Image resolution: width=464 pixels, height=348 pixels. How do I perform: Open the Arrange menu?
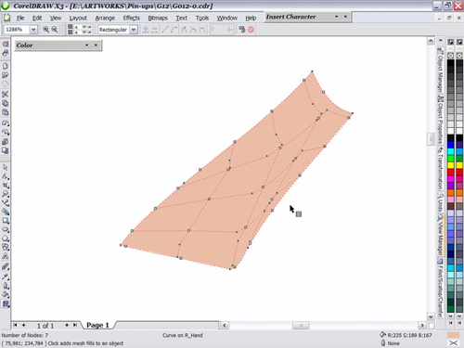[x=105, y=18]
